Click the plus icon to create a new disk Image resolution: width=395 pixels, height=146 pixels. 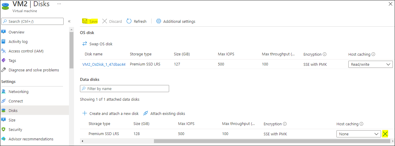point(85,113)
